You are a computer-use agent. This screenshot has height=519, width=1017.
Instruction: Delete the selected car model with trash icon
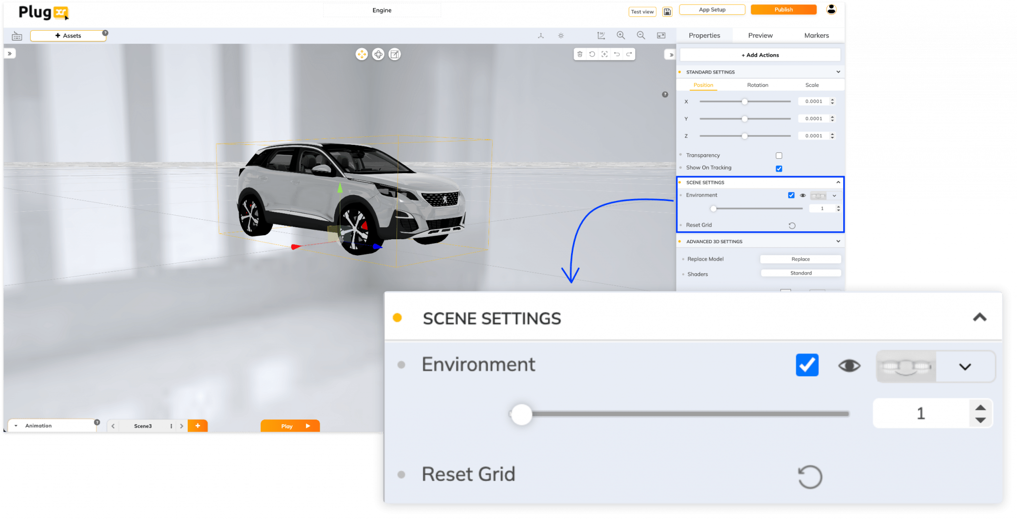coord(580,55)
